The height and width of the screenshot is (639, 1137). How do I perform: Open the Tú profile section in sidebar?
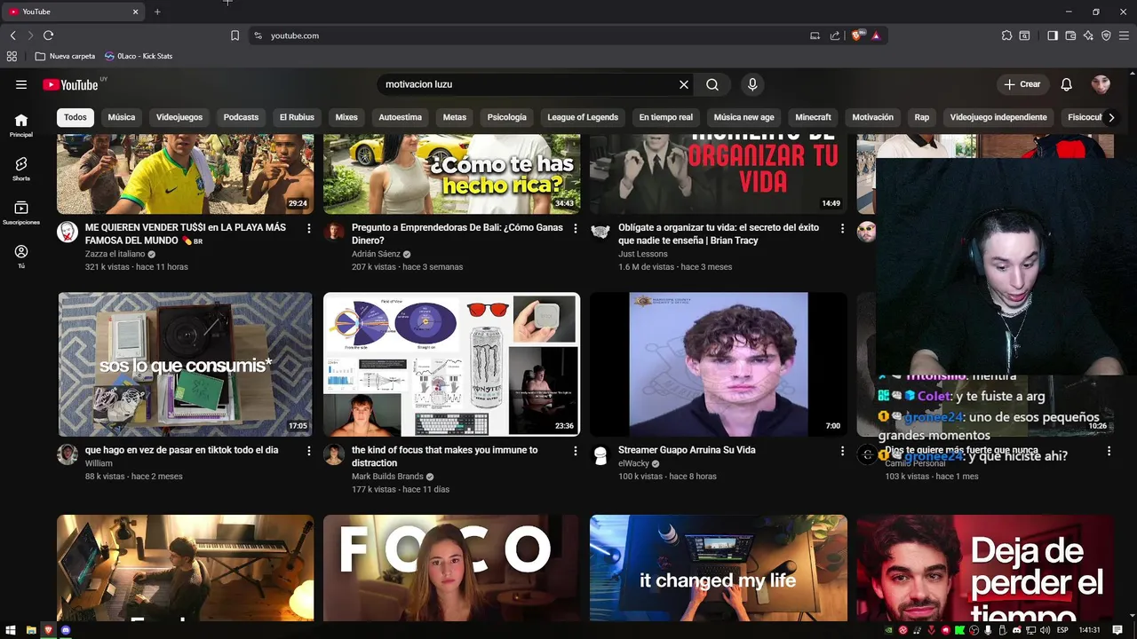(x=21, y=256)
